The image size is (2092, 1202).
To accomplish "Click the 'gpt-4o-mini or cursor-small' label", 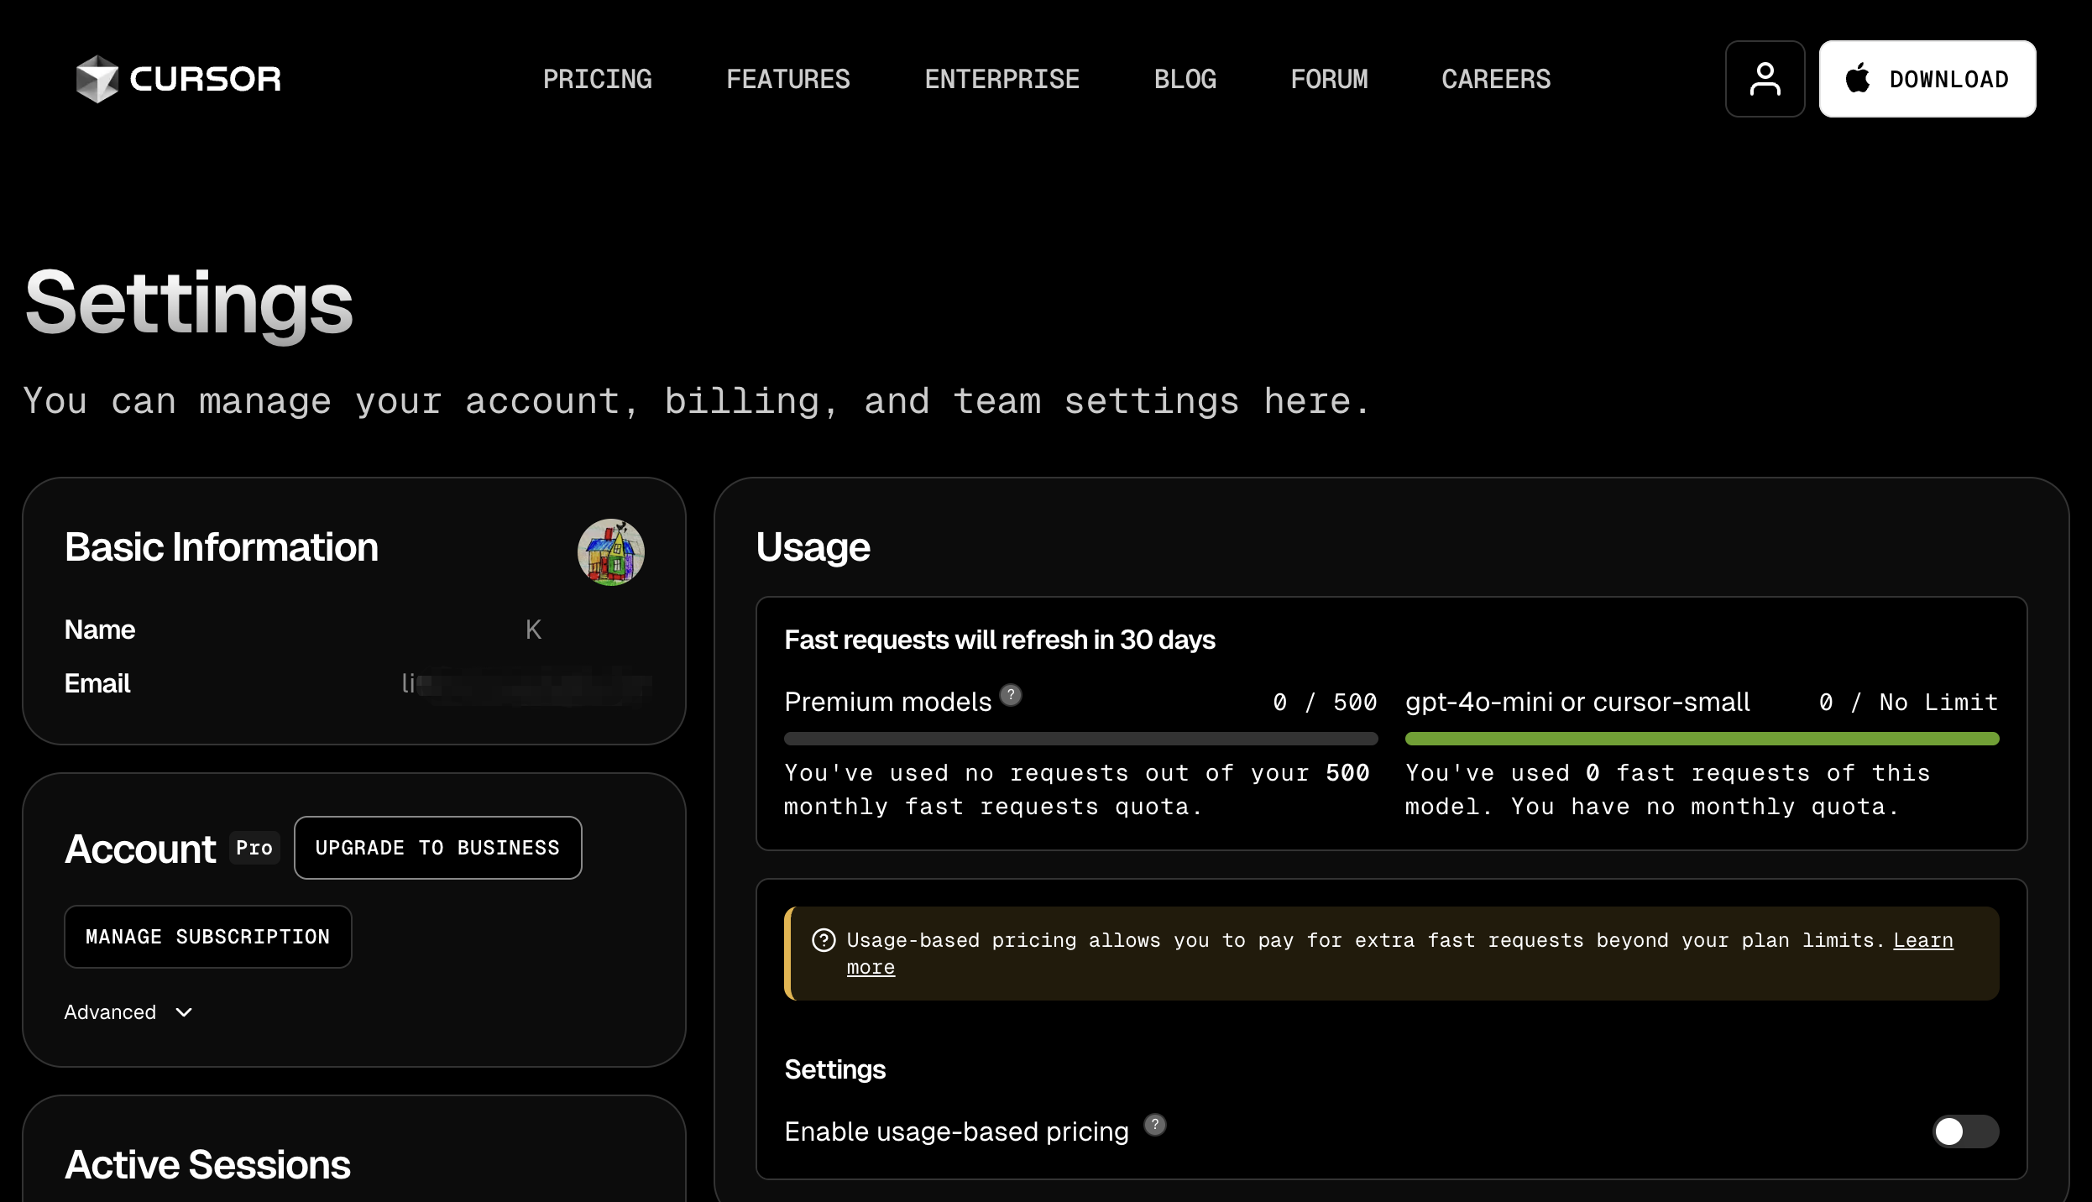I will [x=1577, y=702].
